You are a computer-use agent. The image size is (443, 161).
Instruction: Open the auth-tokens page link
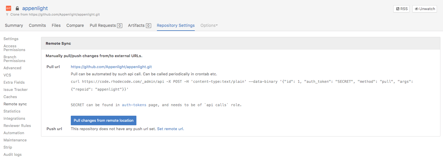coord(134,105)
